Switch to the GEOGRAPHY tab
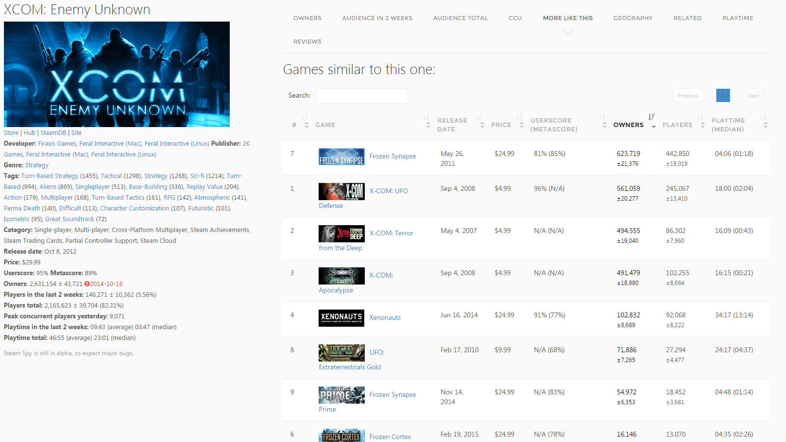786x442 pixels. (633, 18)
